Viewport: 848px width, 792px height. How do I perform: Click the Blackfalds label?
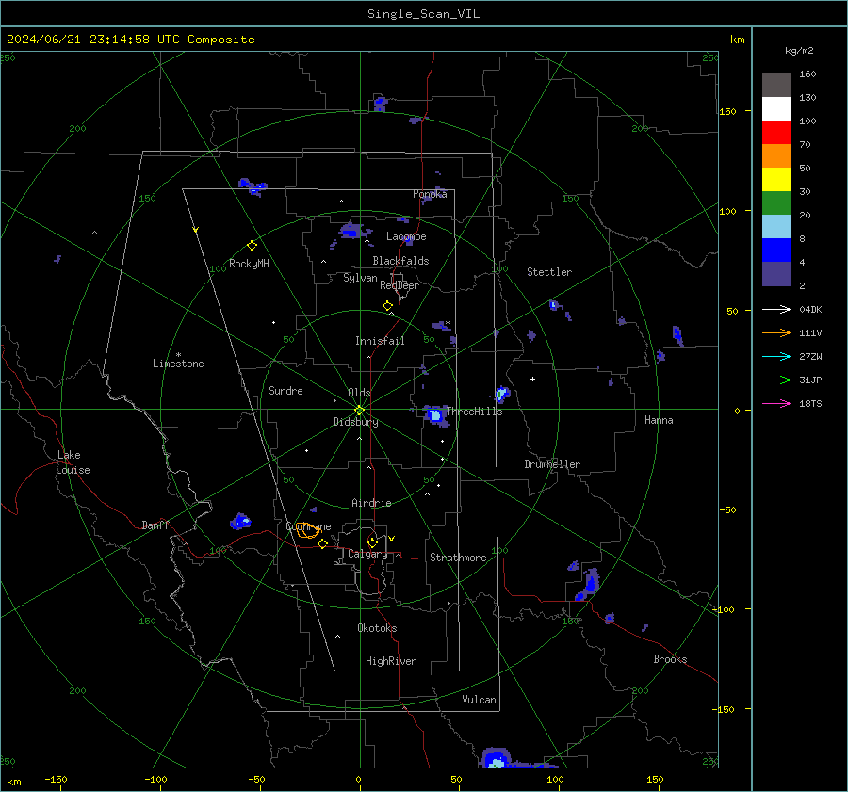pos(400,261)
